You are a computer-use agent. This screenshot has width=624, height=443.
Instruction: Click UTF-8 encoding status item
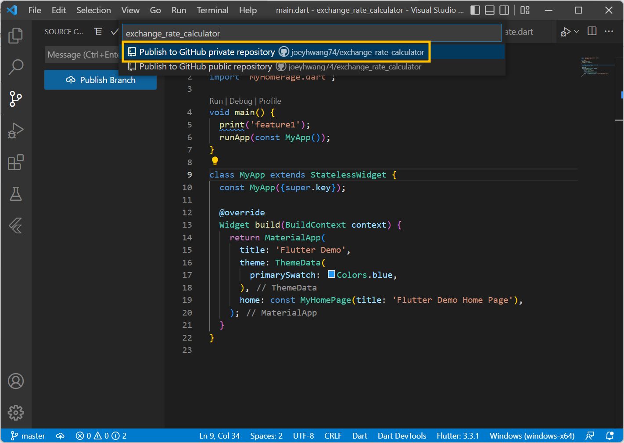(x=304, y=436)
